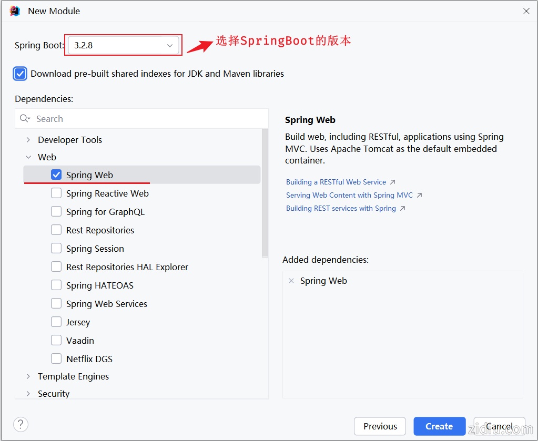Check the Vaadin checkbox
Screen dimensions: 538x441
[56, 340]
